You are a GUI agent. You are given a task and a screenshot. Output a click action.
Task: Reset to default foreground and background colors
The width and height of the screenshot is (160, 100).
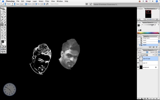(x=1, y=44)
